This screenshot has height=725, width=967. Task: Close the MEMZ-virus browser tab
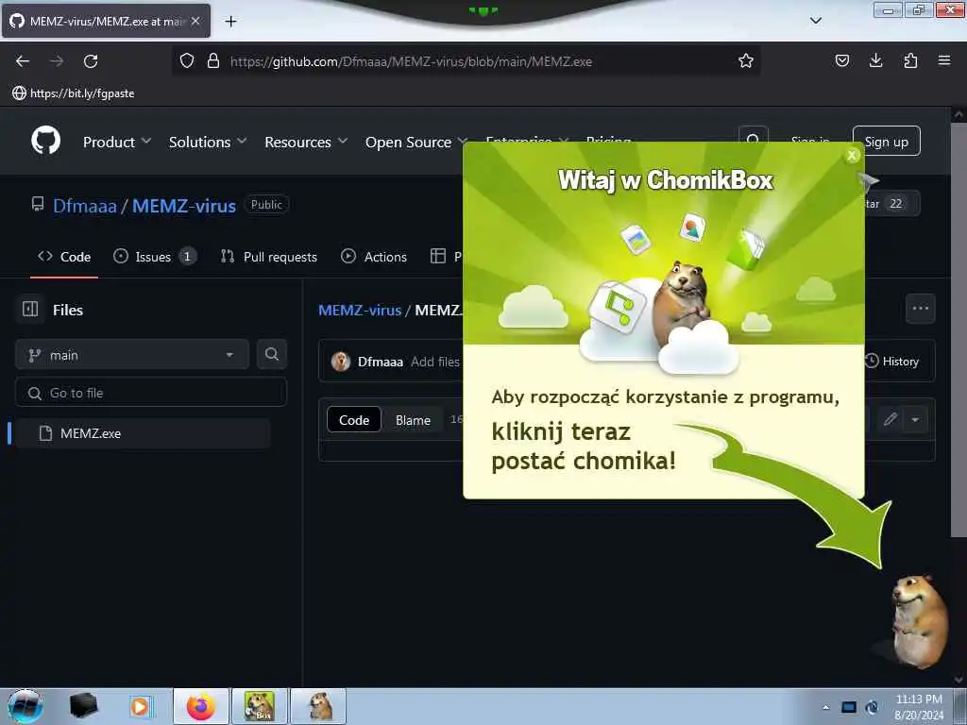pyautogui.click(x=195, y=21)
